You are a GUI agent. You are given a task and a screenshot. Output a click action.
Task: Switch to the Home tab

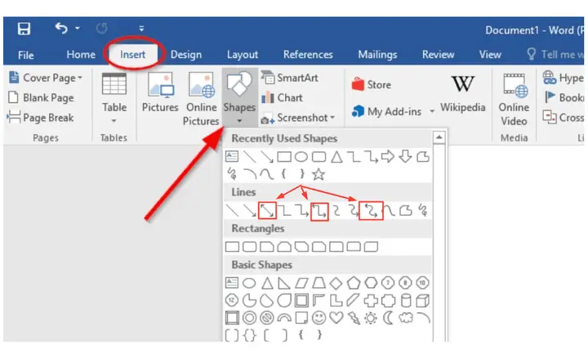(81, 55)
